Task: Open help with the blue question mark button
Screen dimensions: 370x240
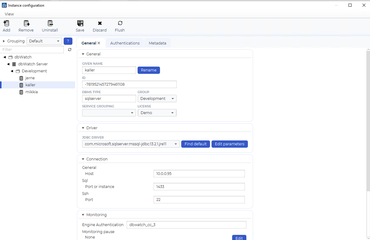Action: [68, 41]
